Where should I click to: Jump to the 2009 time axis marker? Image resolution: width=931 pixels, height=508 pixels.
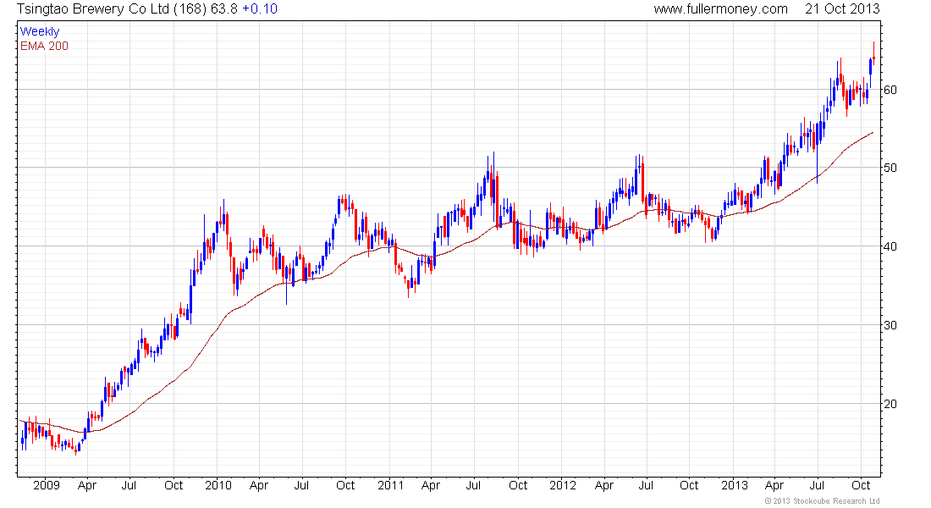[x=46, y=486]
